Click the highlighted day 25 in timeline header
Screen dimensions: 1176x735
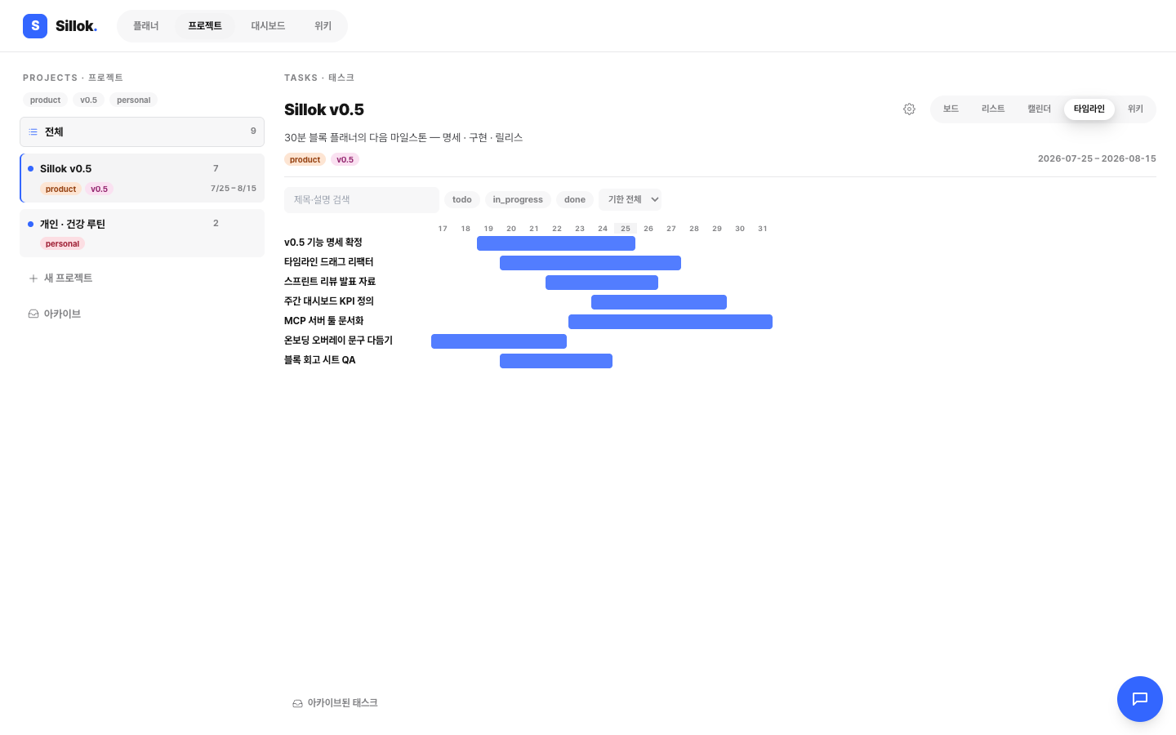(626, 229)
